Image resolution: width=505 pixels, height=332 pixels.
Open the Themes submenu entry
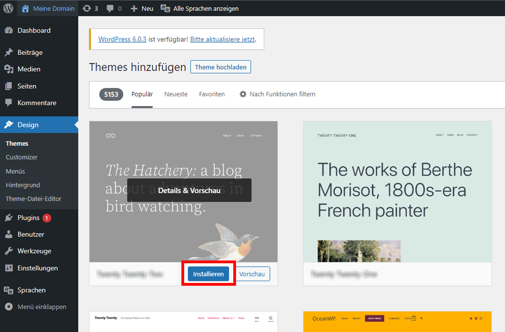point(17,144)
